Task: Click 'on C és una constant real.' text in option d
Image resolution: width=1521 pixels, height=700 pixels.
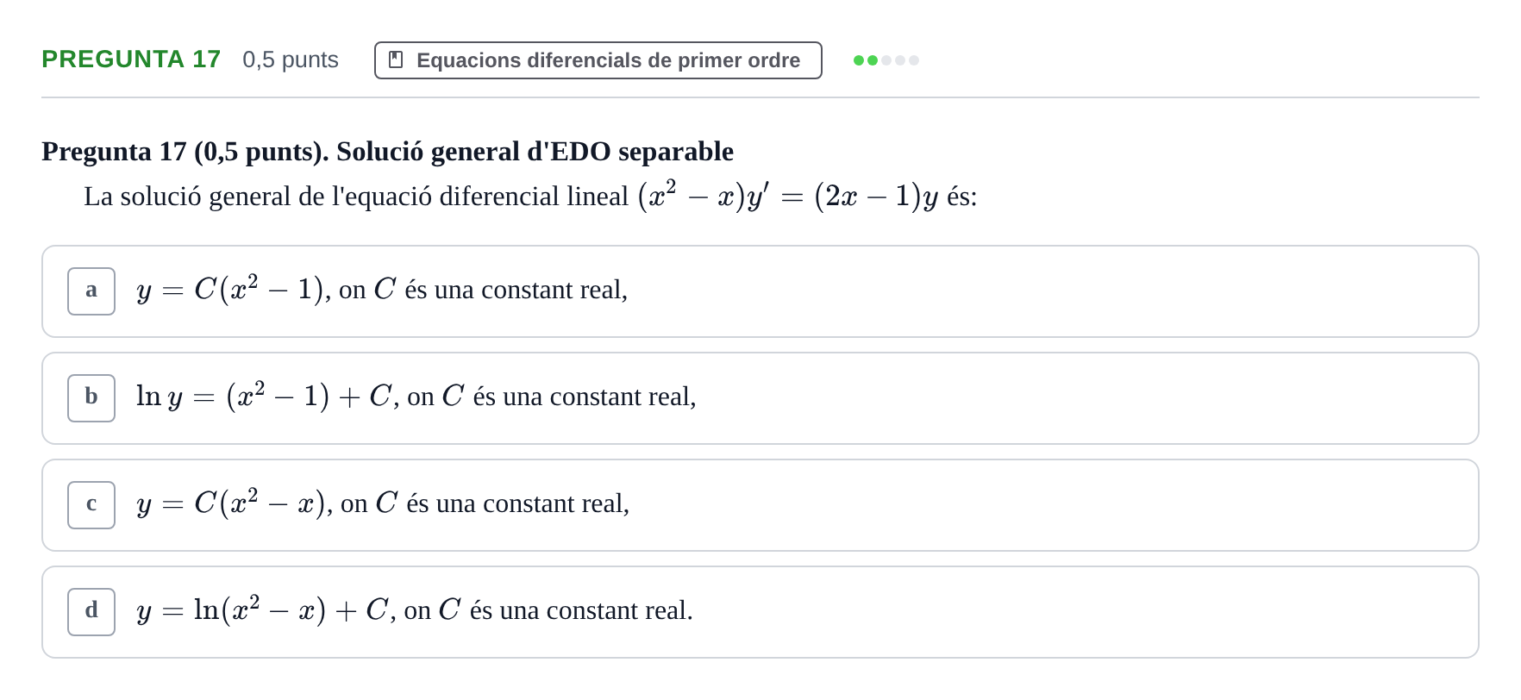Action: [548, 610]
